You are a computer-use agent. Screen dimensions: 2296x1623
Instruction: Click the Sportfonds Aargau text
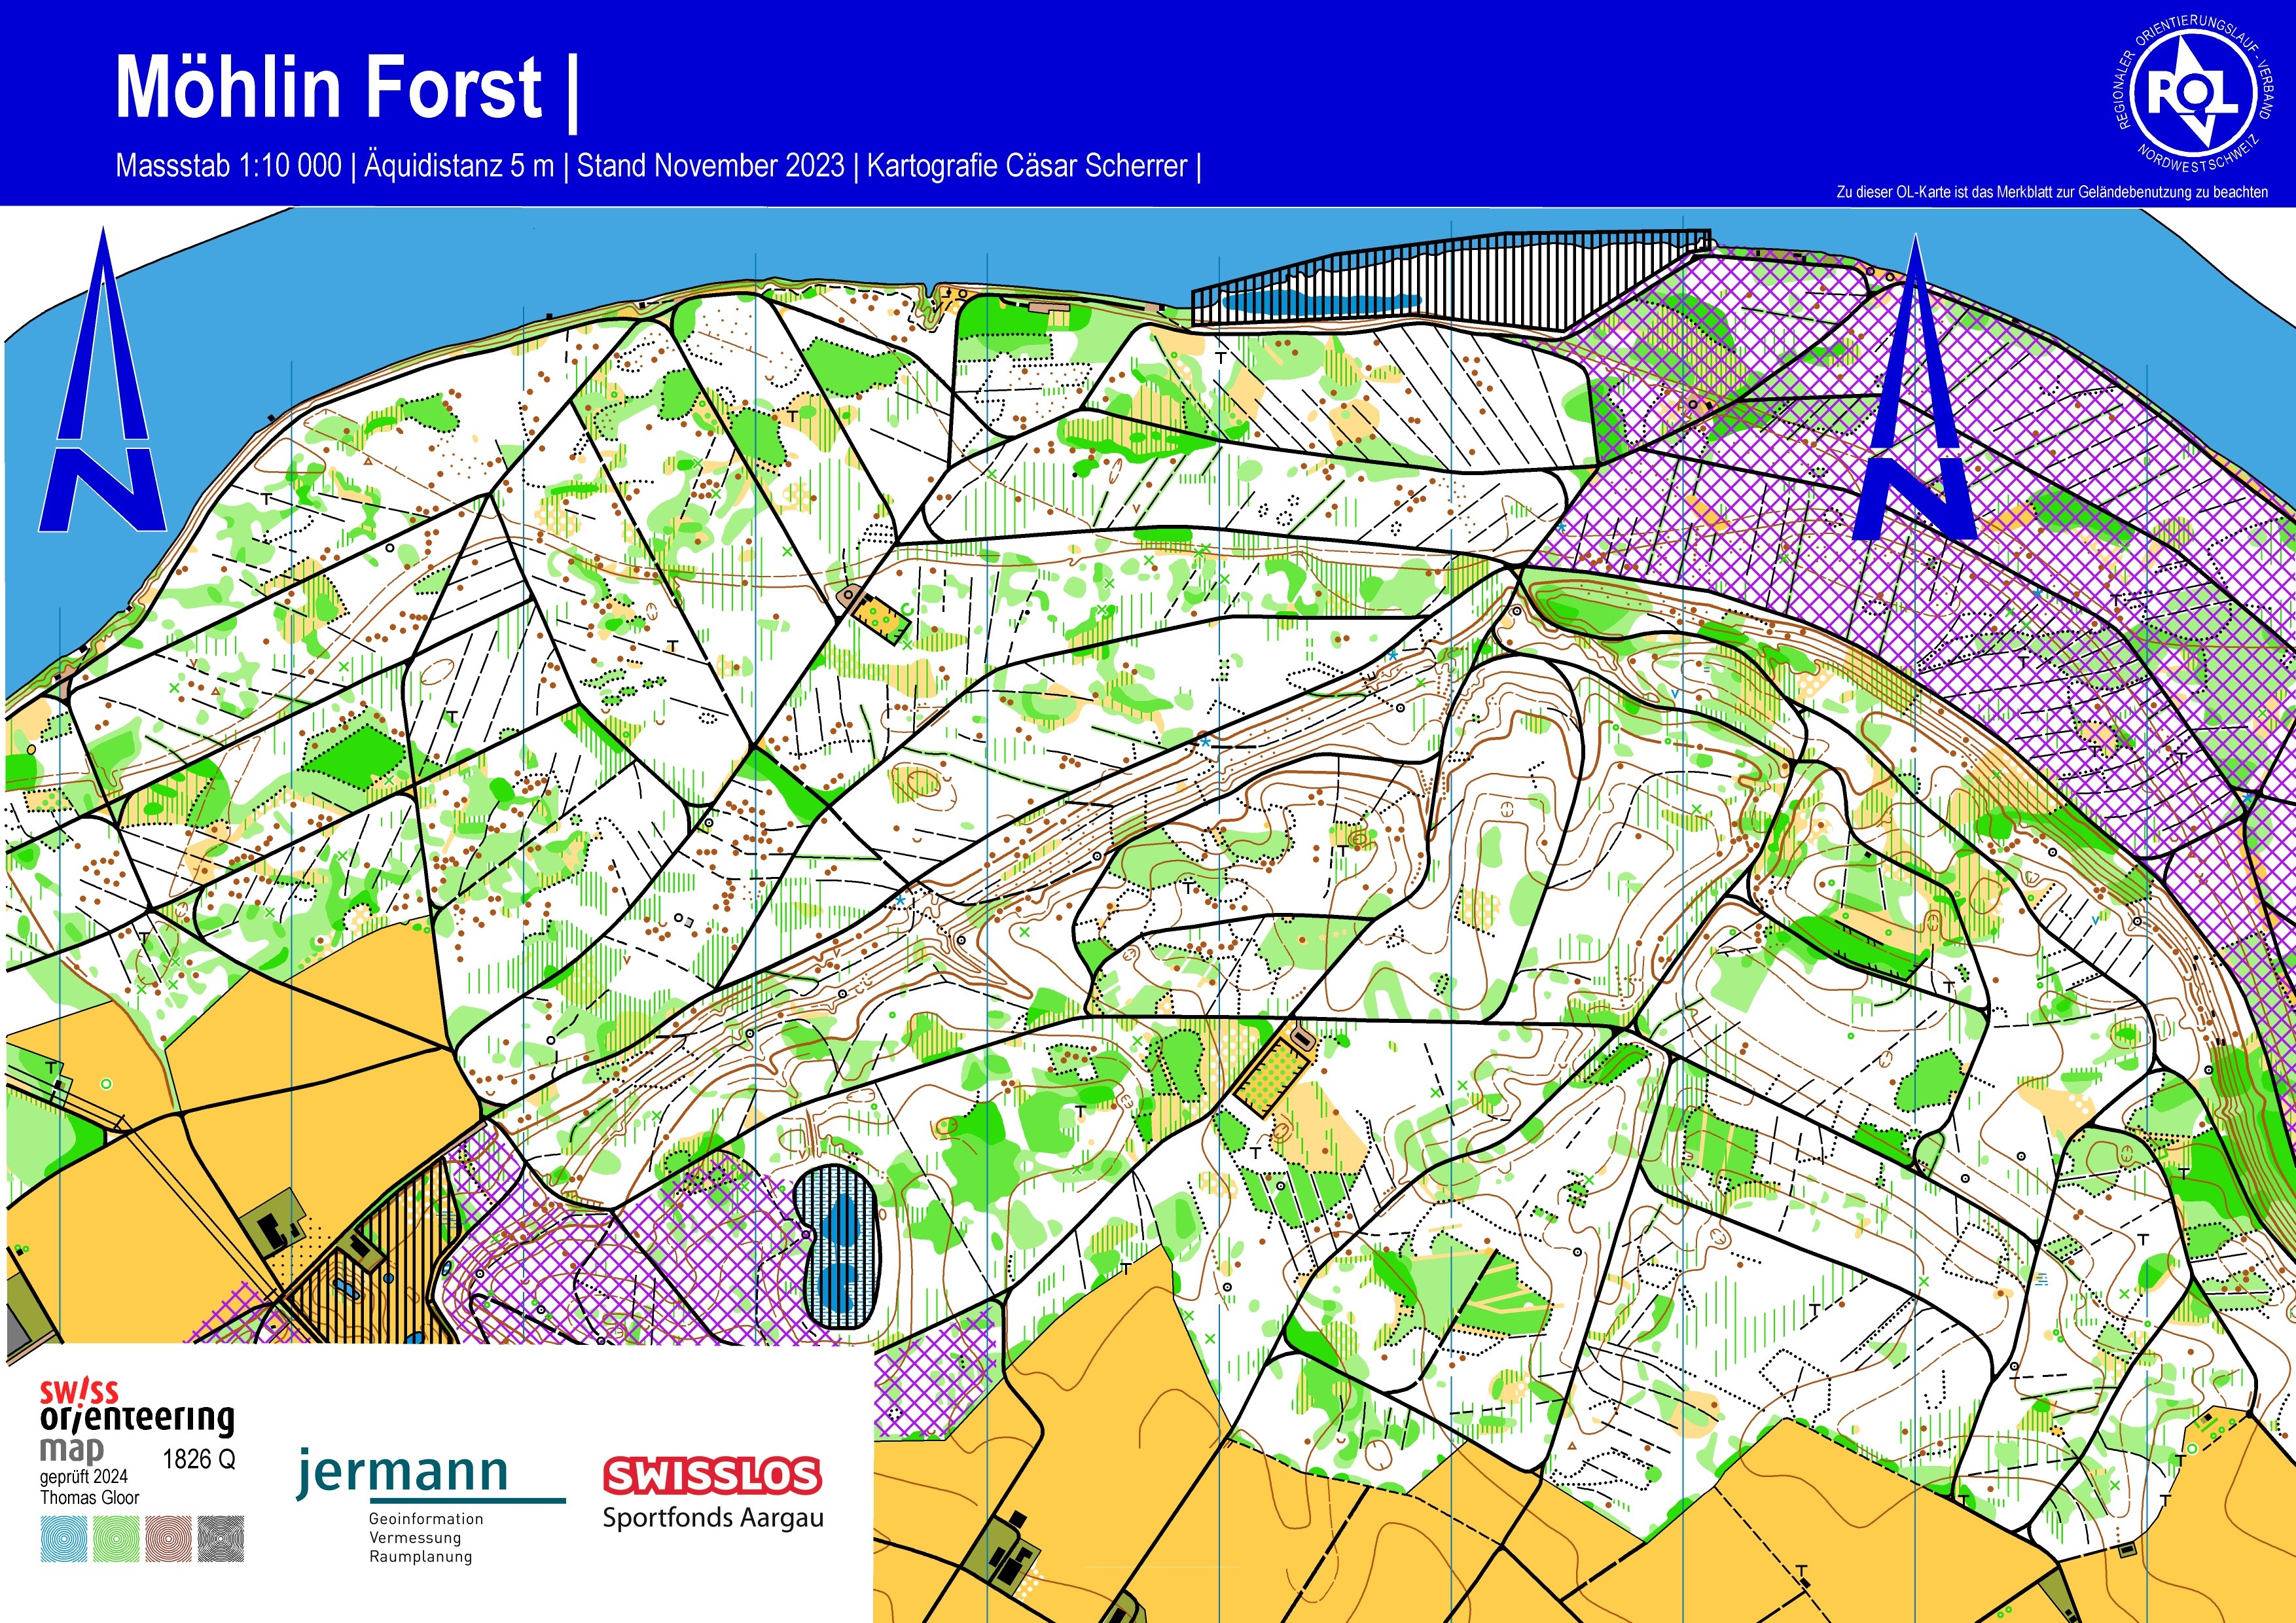[x=713, y=1517]
